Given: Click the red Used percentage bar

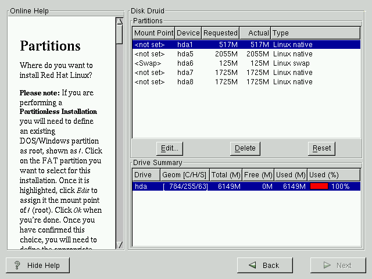Looking at the screenshot, I should click(319, 187).
